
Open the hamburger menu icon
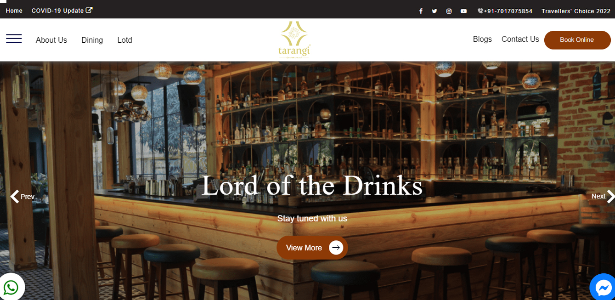click(x=14, y=39)
